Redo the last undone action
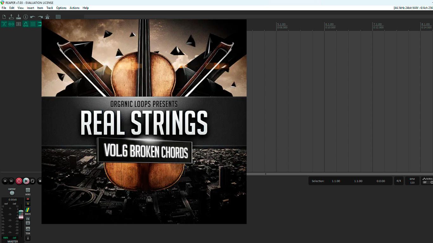 (x=40, y=17)
